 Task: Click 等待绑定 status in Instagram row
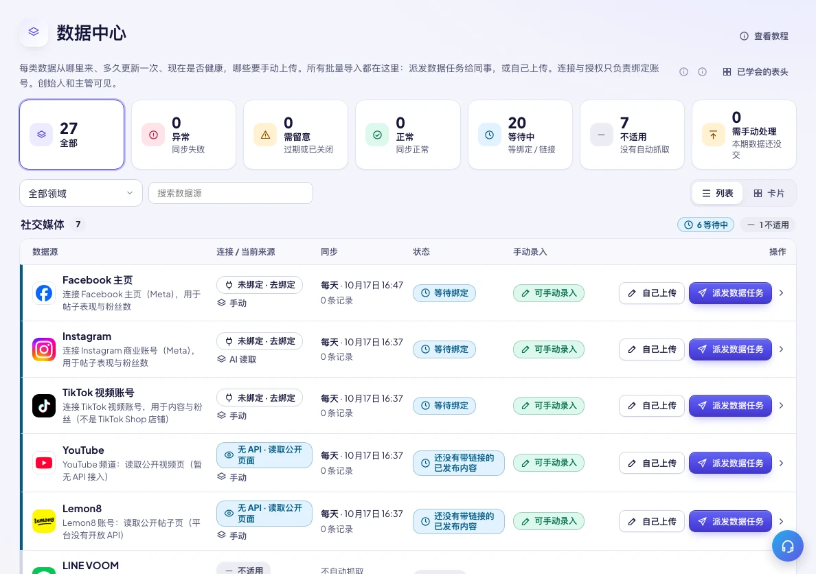[x=444, y=349]
